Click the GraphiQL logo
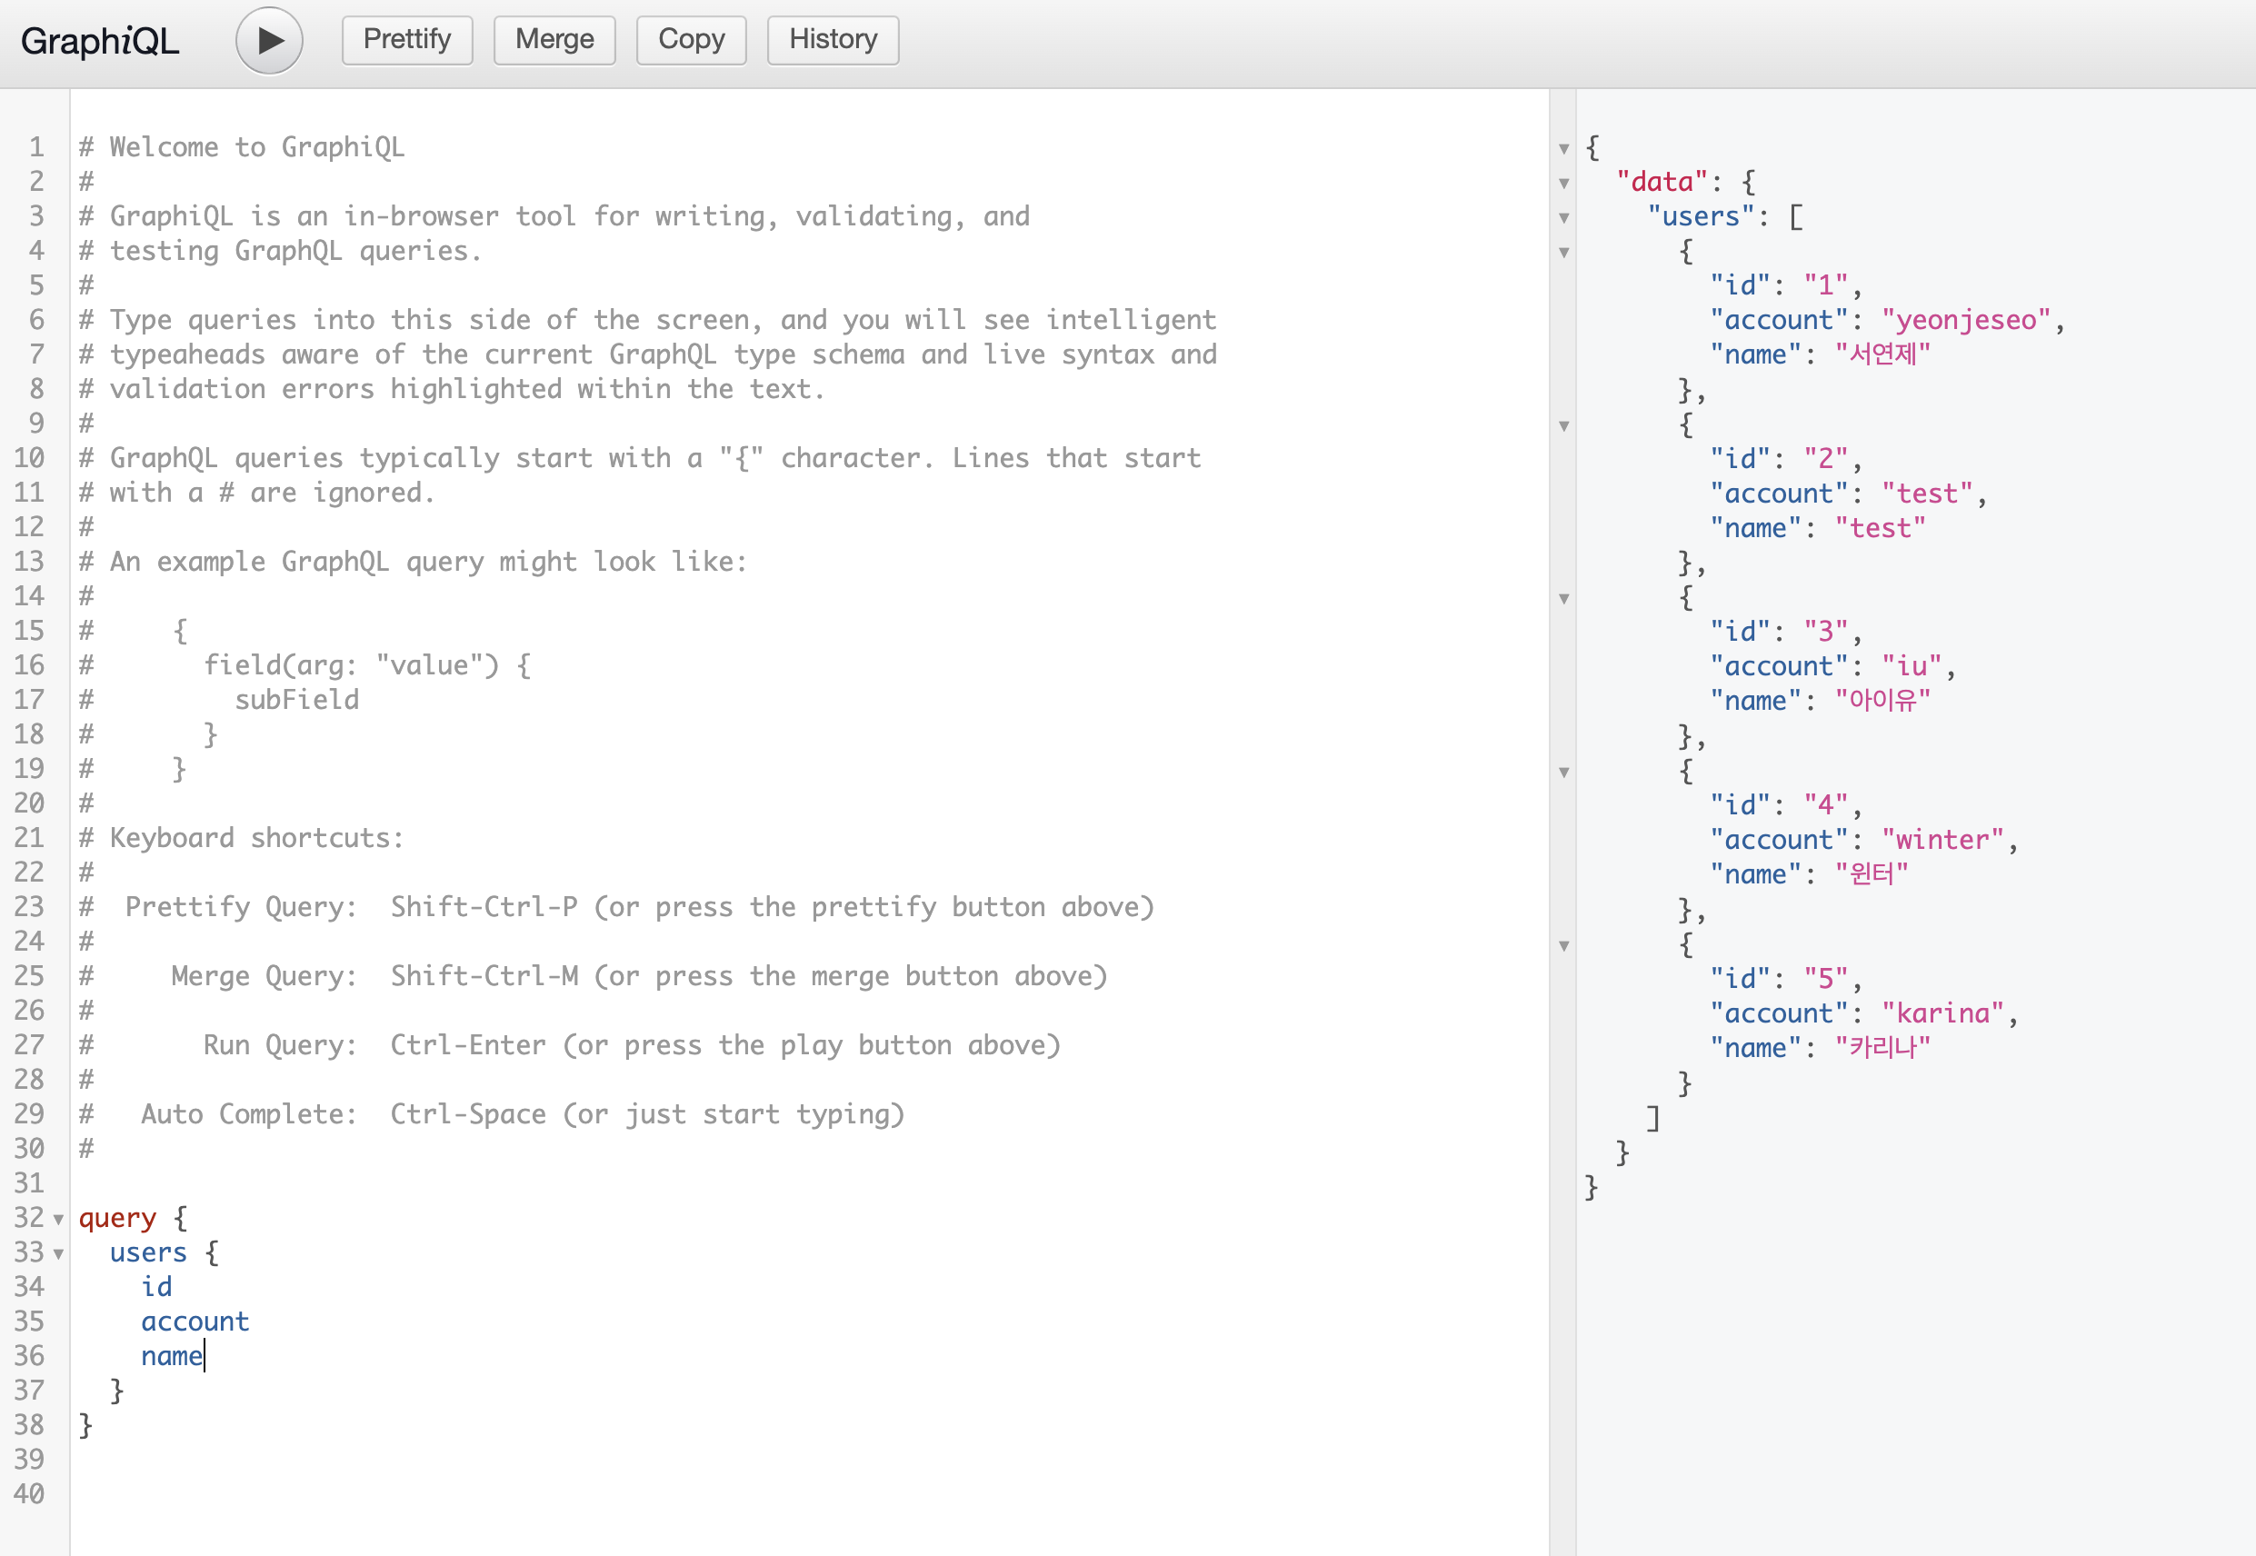2256x1556 pixels. (x=97, y=40)
